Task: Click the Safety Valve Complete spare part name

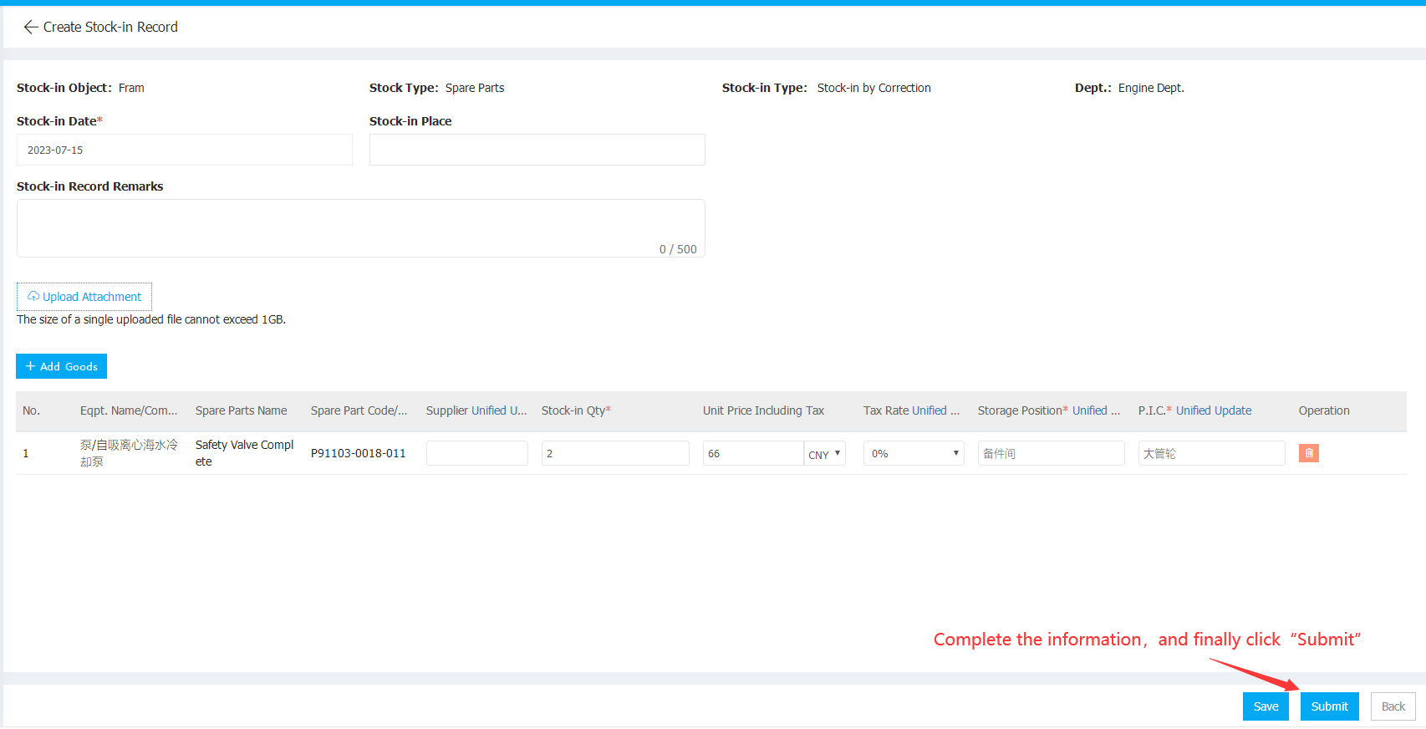Action: [x=244, y=453]
